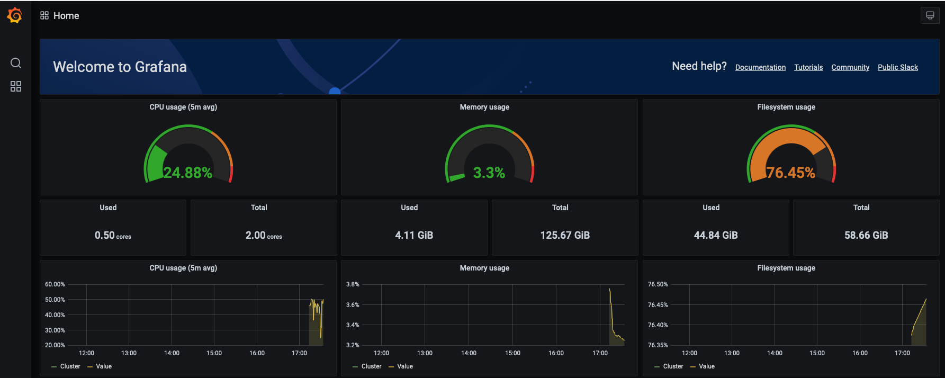This screenshot has height=378, width=945.
Task: Open the Tutorials link
Action: pyautogui.click(x=808, y=67)
